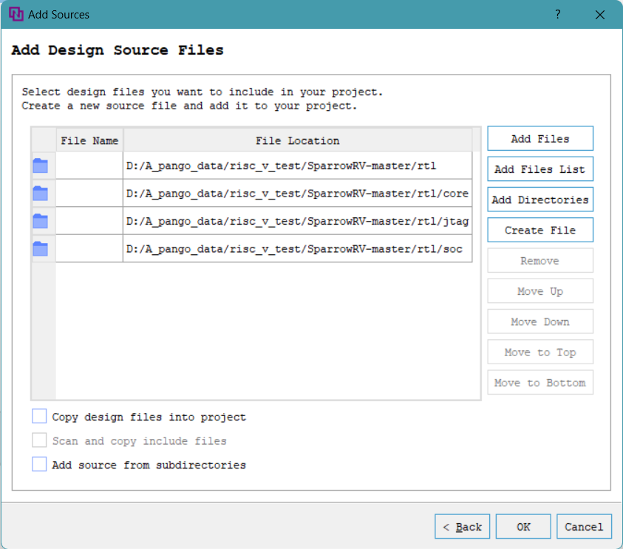Click folder icon for the rtl/core row
Image resolution: width=623 pixels, height=549 pixels.
point(40,194)
